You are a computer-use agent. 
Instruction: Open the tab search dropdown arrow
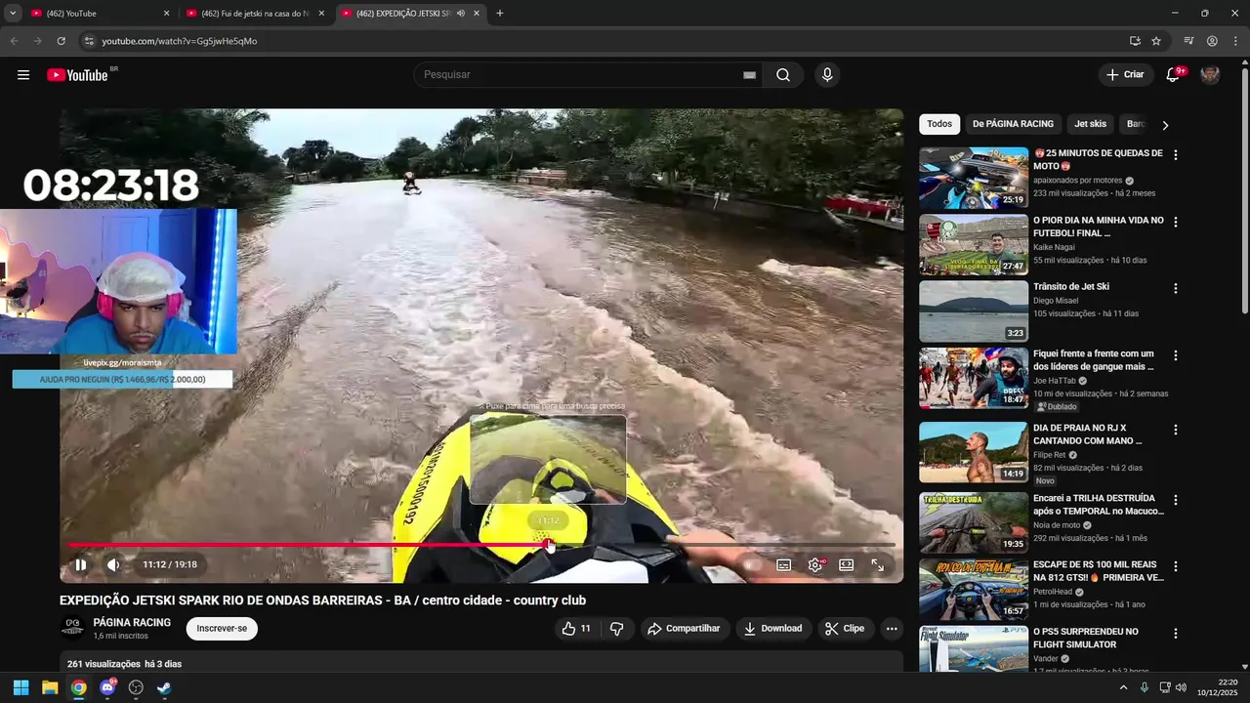point(13,14)
